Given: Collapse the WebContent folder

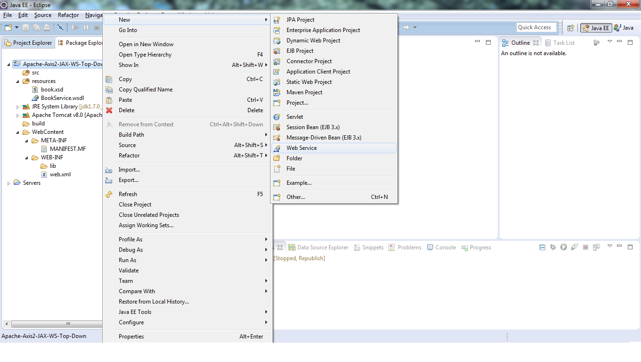Looking at the screenshot, I should tap(18, 132).
